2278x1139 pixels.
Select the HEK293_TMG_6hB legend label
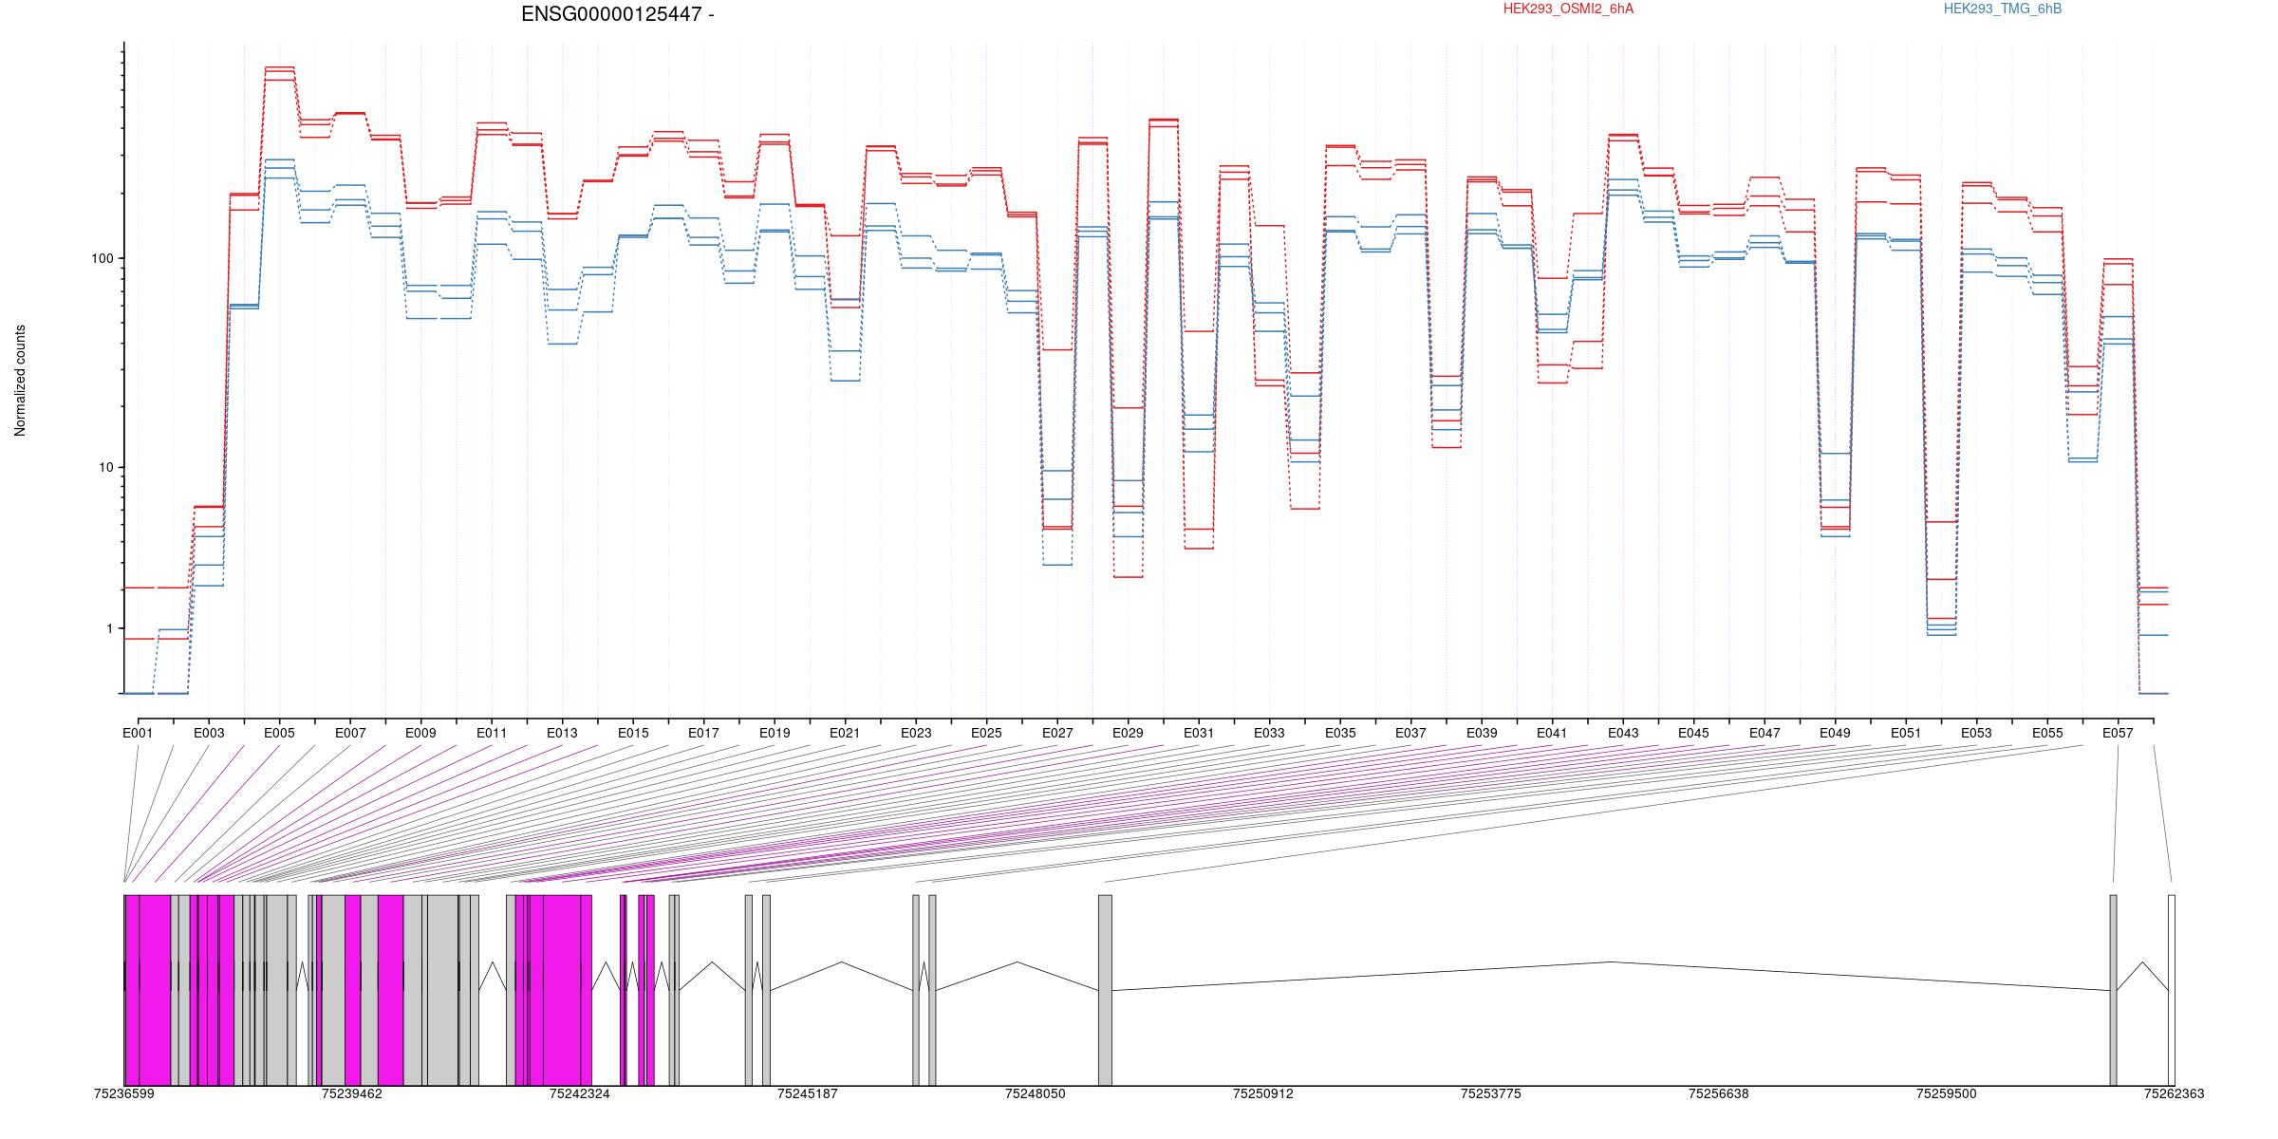[2003, 9]
